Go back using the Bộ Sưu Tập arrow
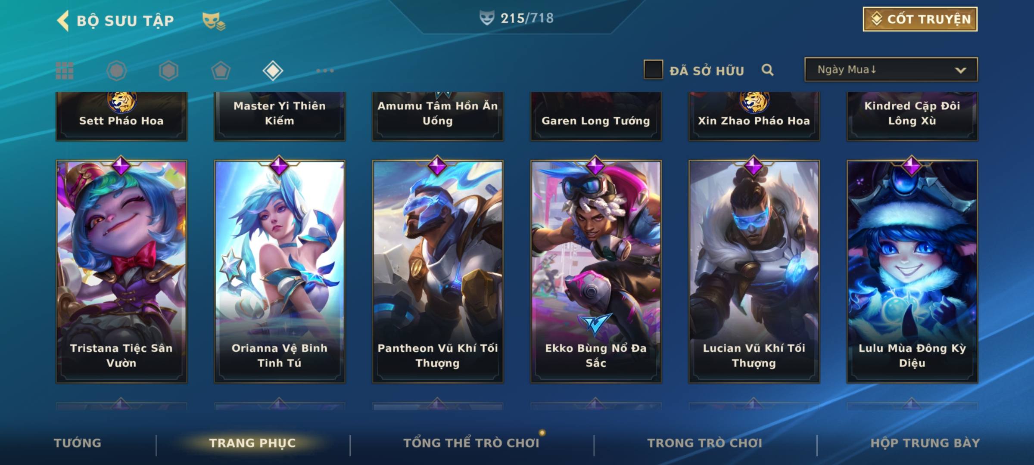 click(63, 21)
